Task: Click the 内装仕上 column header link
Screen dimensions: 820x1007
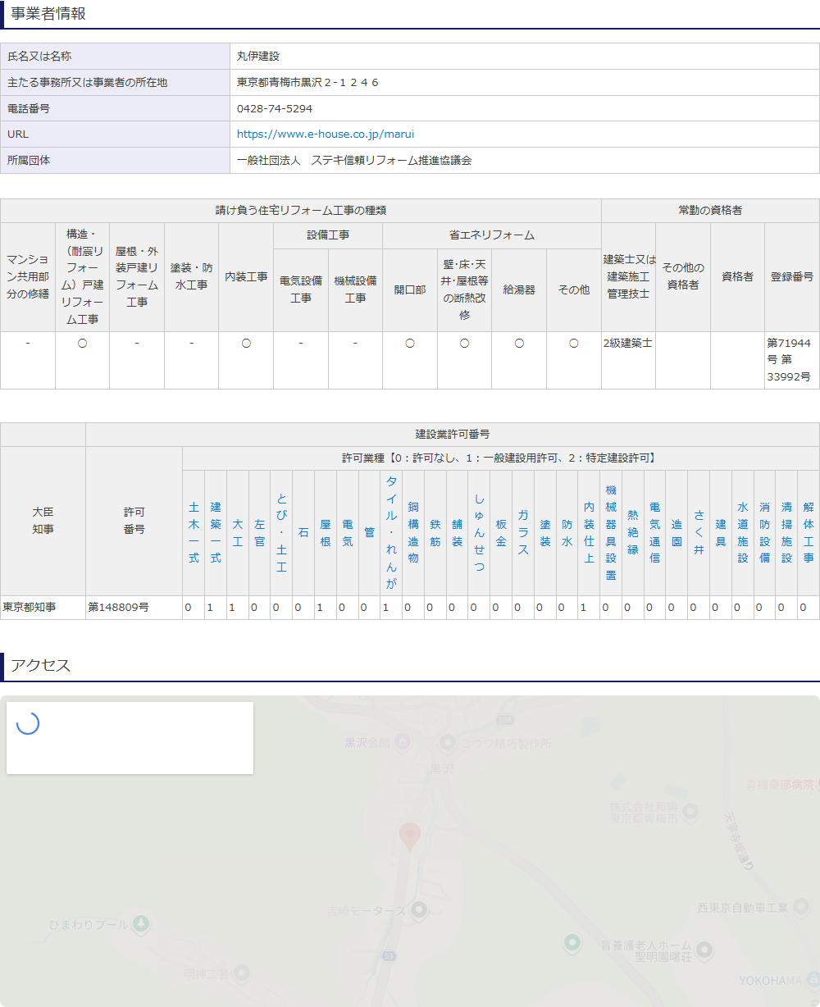Action: pyautogui.click(x=589, y=532)
